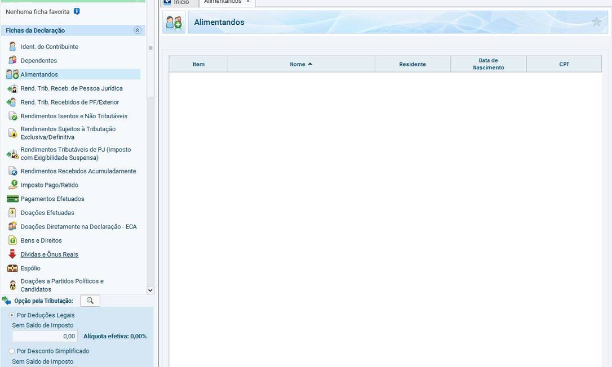Click the Imposto Pago/Retido icon

tap(12, 185)
